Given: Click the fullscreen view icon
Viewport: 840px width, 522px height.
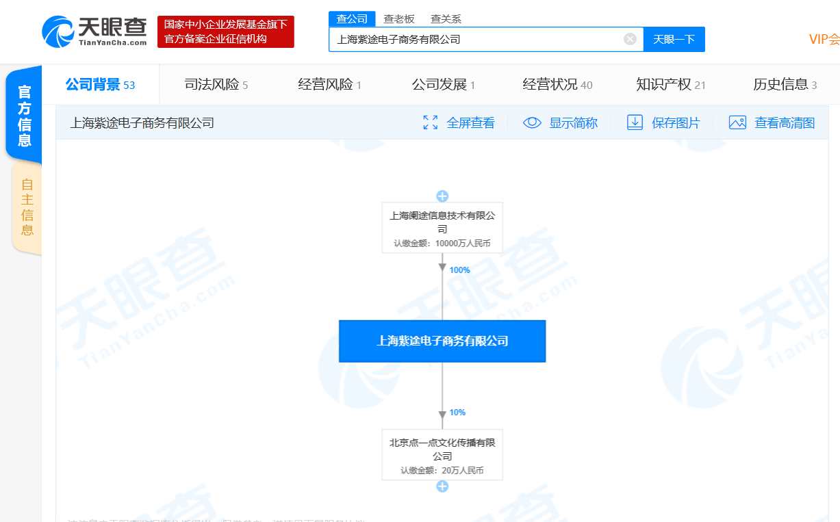Looking at the screenshot, I should (x=431, y=122).
